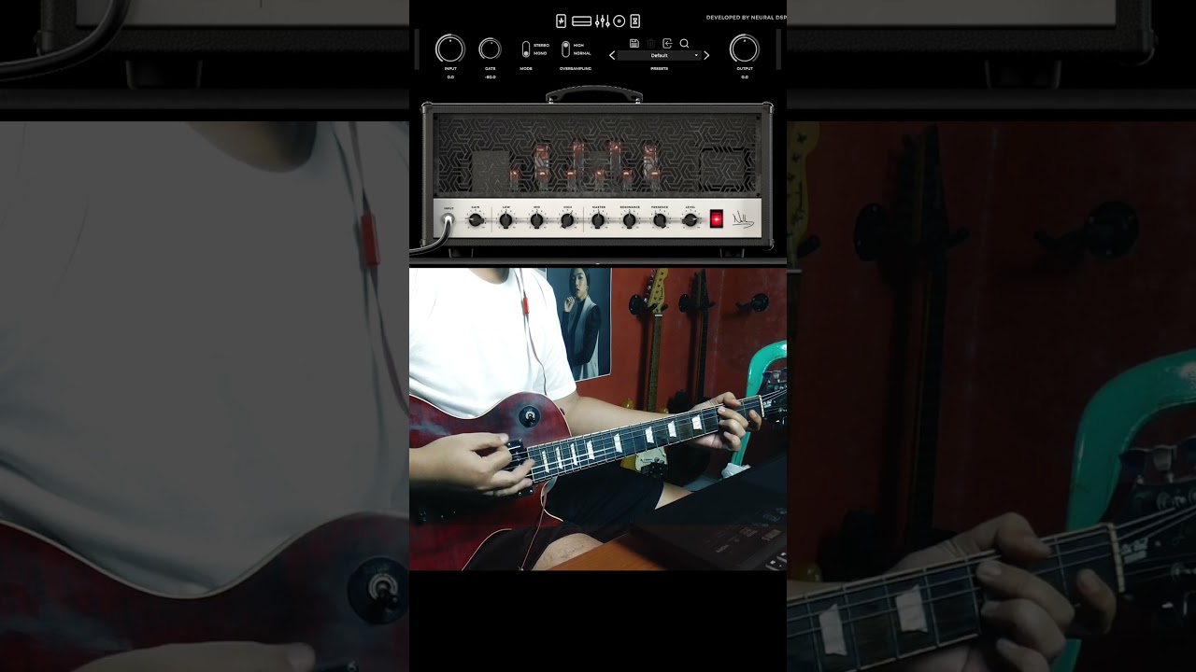This screenshot has height=672, width=1196.
Task: Click the Output knob
Action: click(745, 49)
